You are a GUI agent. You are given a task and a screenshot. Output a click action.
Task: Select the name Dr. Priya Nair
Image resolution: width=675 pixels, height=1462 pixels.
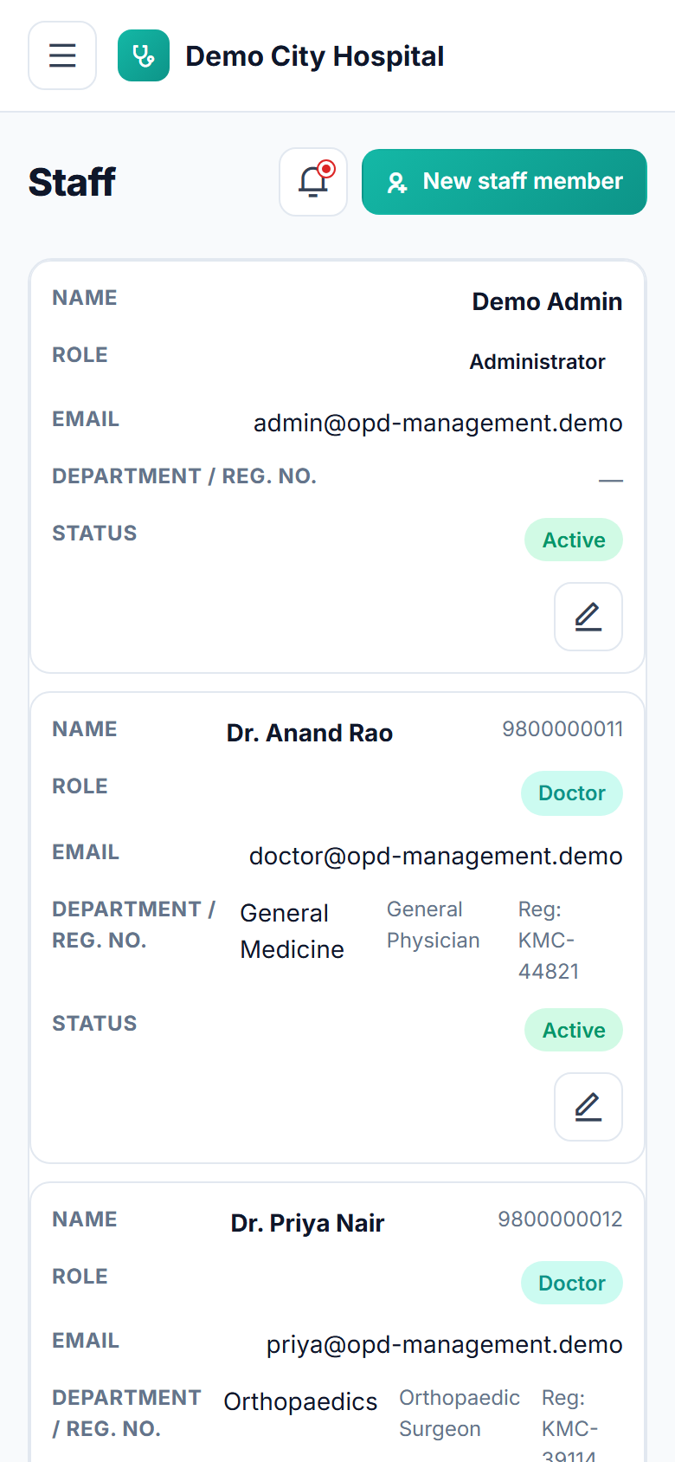tap(307, 1223)
